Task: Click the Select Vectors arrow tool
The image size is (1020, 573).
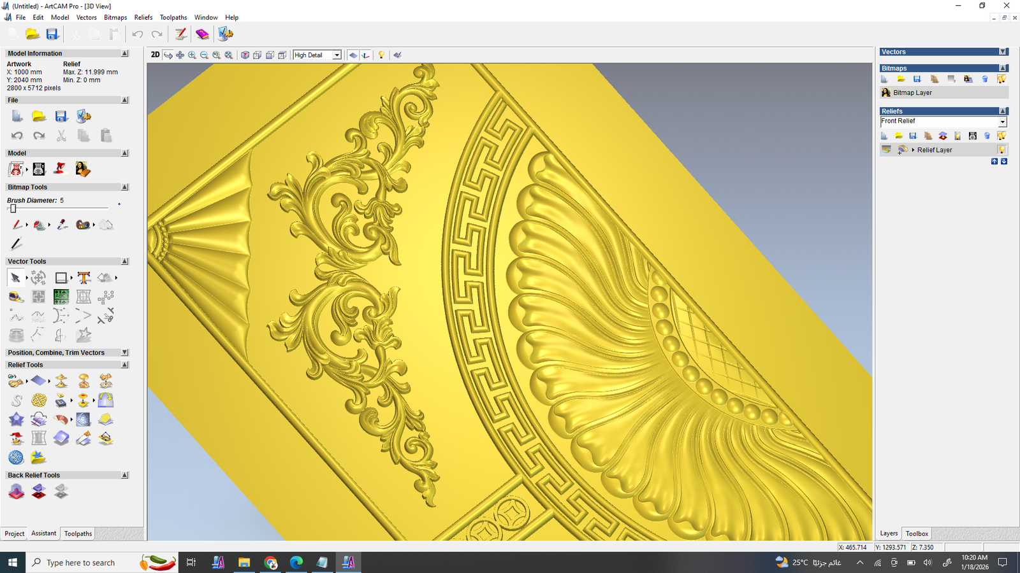Action: pos(15,278)
